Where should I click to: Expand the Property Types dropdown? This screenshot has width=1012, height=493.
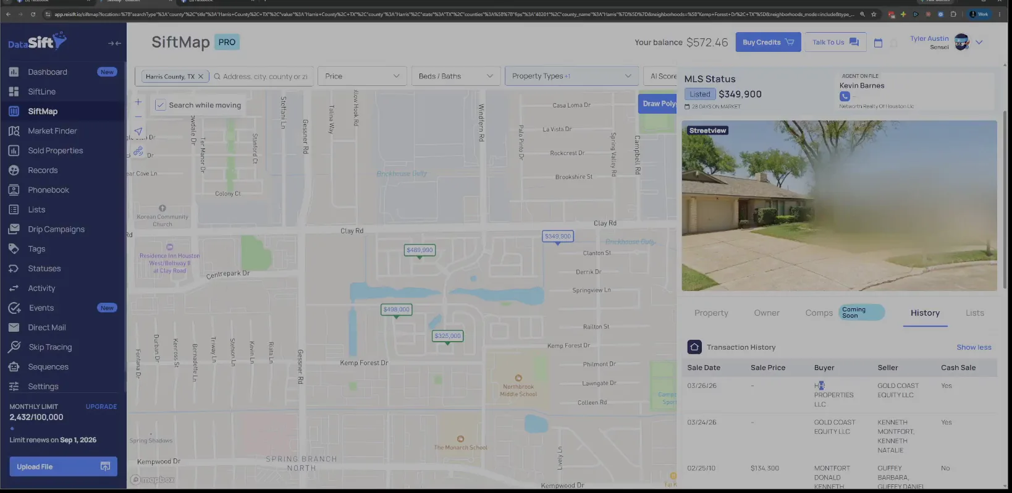pyautogui.click(x=571, y=76)
